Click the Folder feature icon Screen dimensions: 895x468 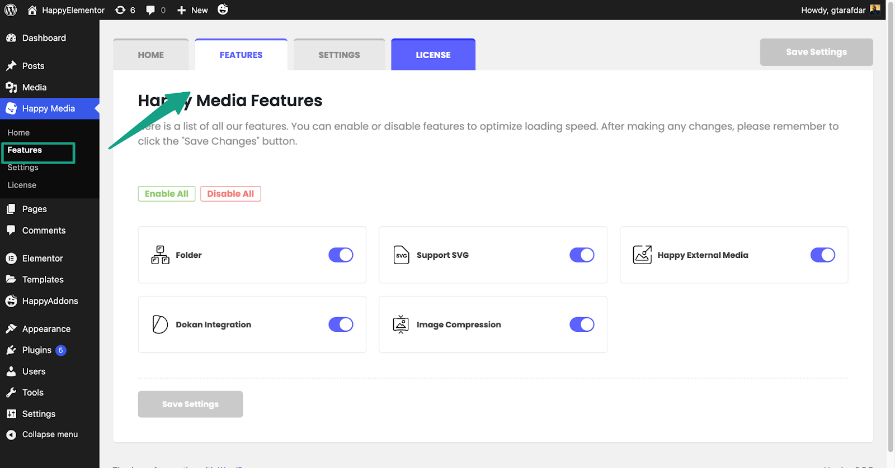pos(161,255)
